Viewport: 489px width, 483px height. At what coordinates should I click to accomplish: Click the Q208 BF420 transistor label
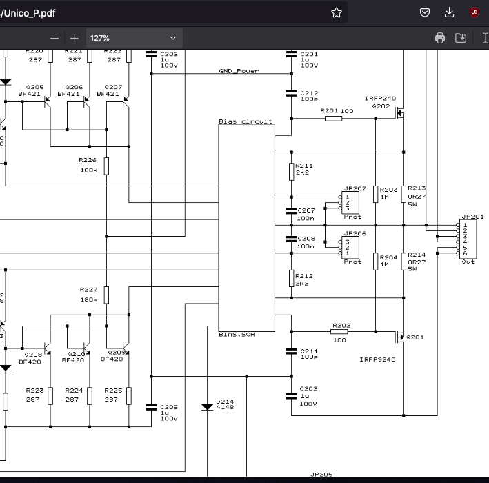[x=30, y=358]
